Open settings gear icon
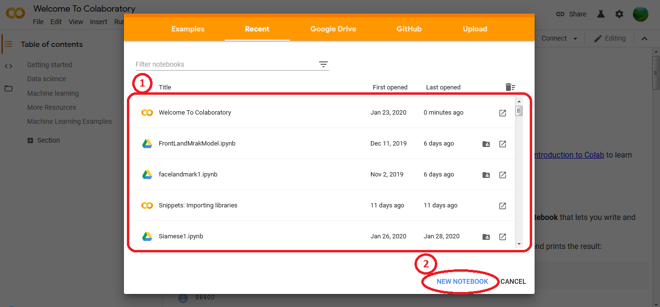Image resolution: width=660 pixels, height=307 pixels. 619,14
